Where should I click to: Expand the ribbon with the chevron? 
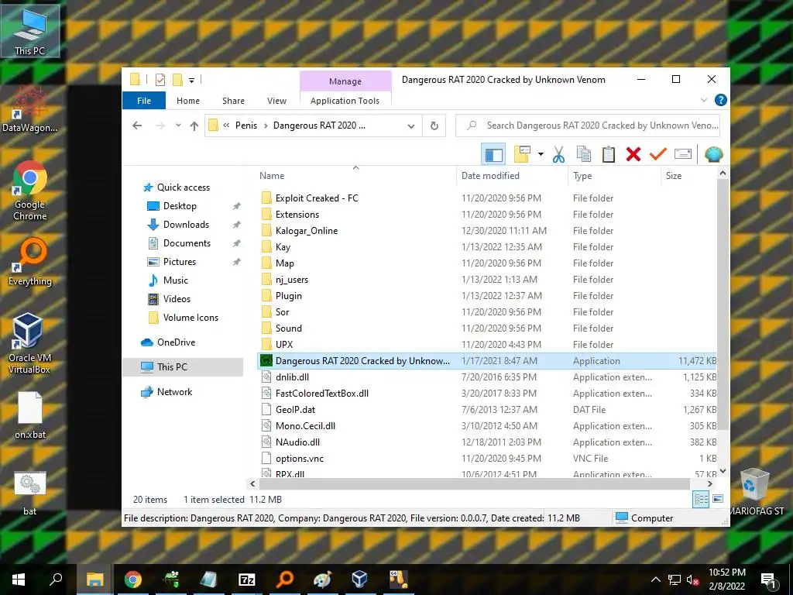703,100
